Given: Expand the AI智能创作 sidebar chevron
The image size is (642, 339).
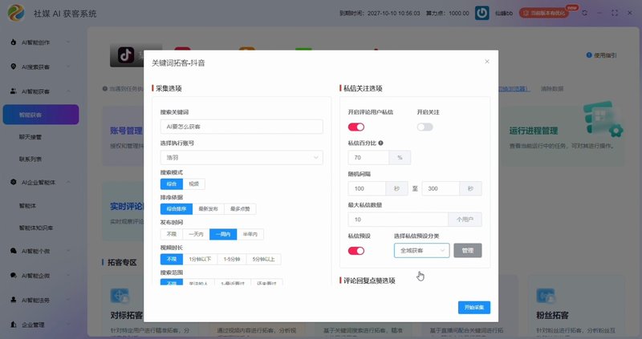Looking at the screenshot, I should (68, 42).
